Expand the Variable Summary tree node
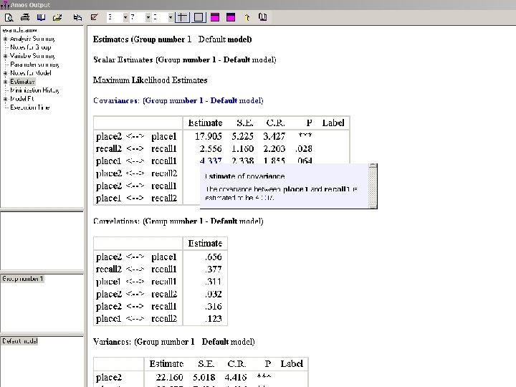 click(5, 56)
